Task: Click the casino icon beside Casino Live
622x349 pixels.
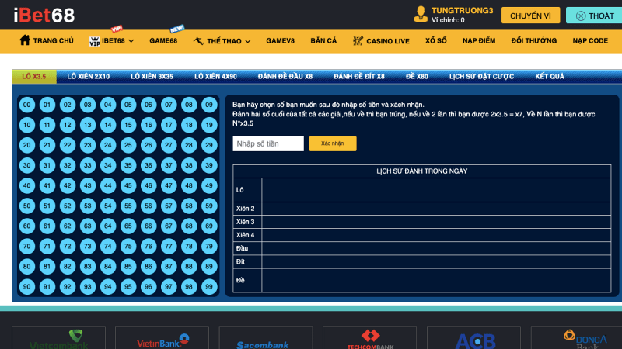Action: click(x=358, y=40)
